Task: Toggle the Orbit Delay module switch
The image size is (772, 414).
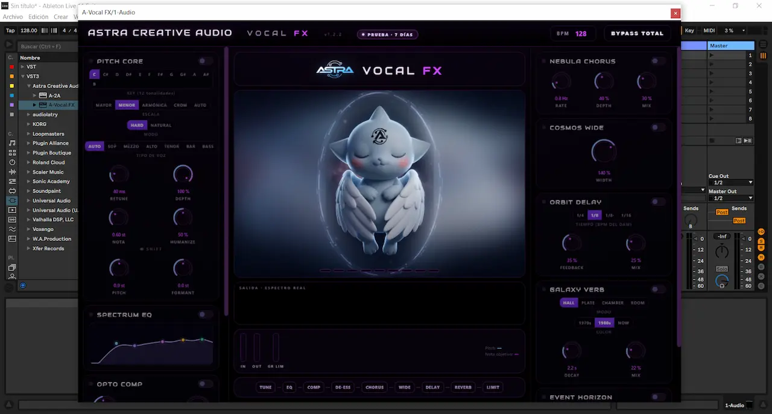Action: [x=658, y=202]
